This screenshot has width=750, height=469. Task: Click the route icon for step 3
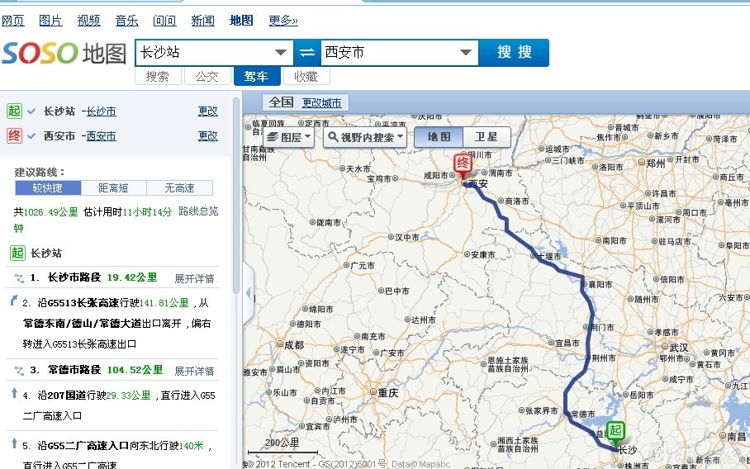pyautogui.click(x=19, y=371)
